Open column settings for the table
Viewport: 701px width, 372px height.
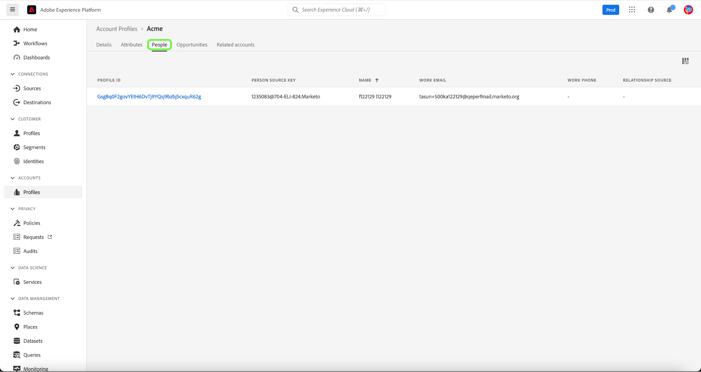[x=685, y=61]
